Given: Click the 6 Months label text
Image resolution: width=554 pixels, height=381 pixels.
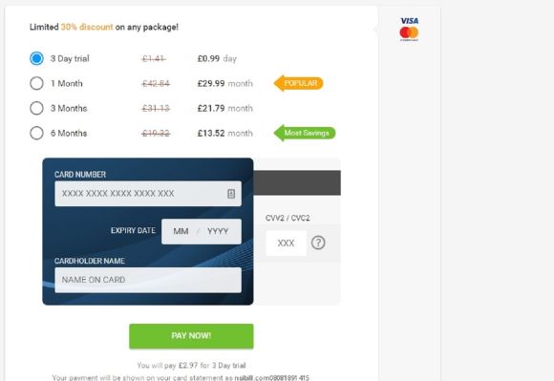Looking at the screenshot, I should (69, 133).
